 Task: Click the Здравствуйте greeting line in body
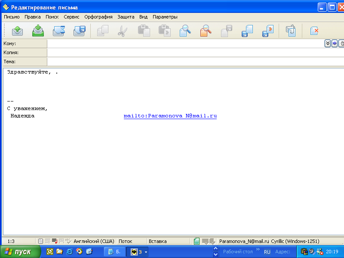point(33,72)
